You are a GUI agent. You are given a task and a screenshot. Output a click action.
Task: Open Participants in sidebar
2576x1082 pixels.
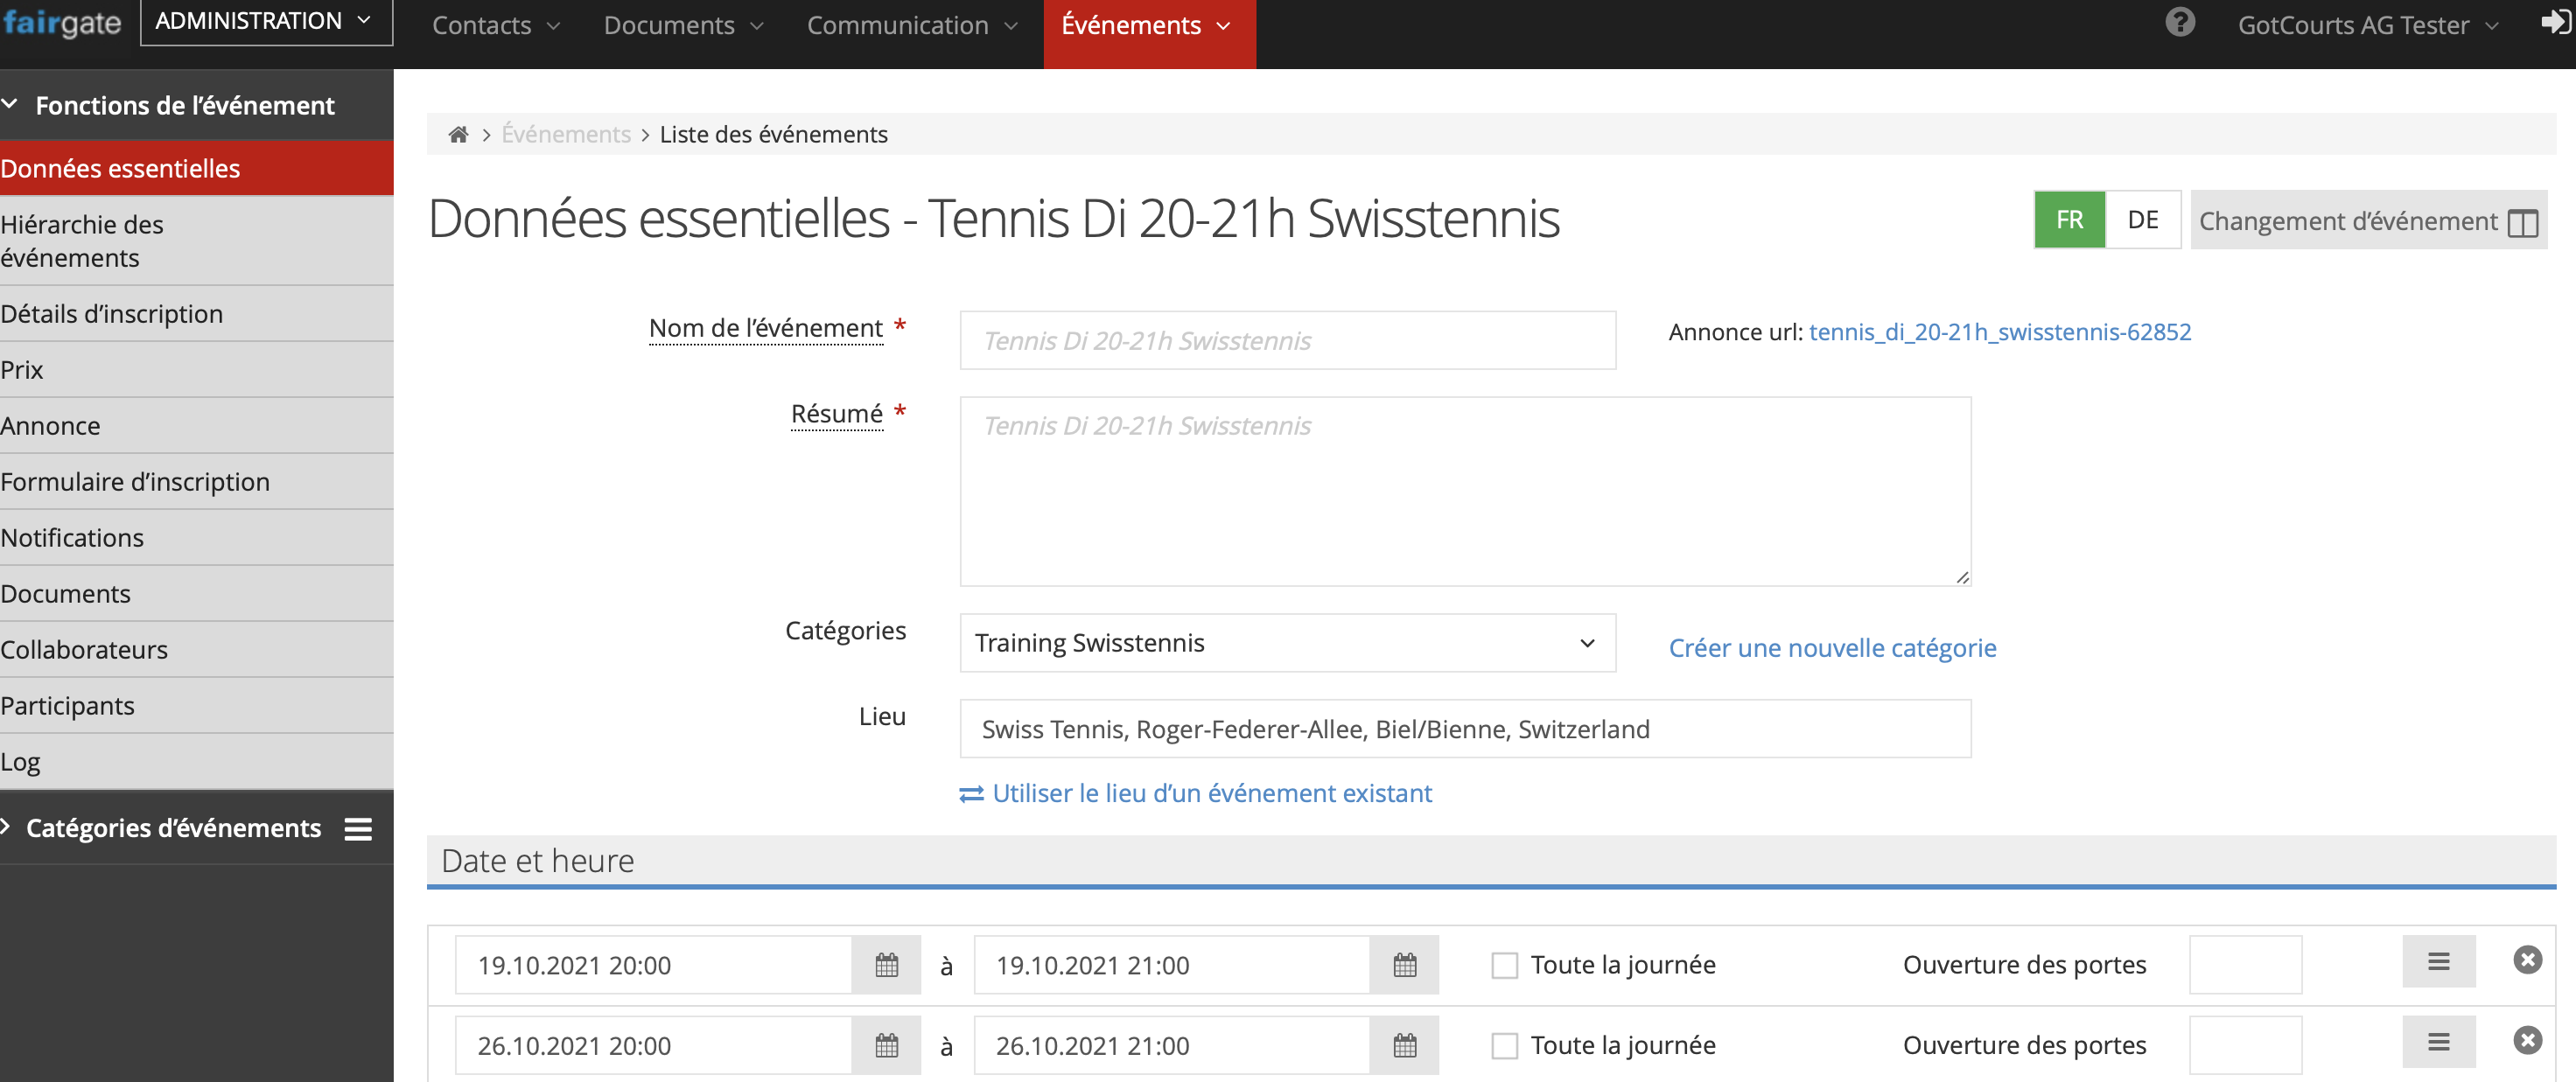(x=196, y=706)
